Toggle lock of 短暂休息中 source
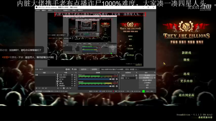This screenshot has height=121, width=216. [x=75, y=77]
